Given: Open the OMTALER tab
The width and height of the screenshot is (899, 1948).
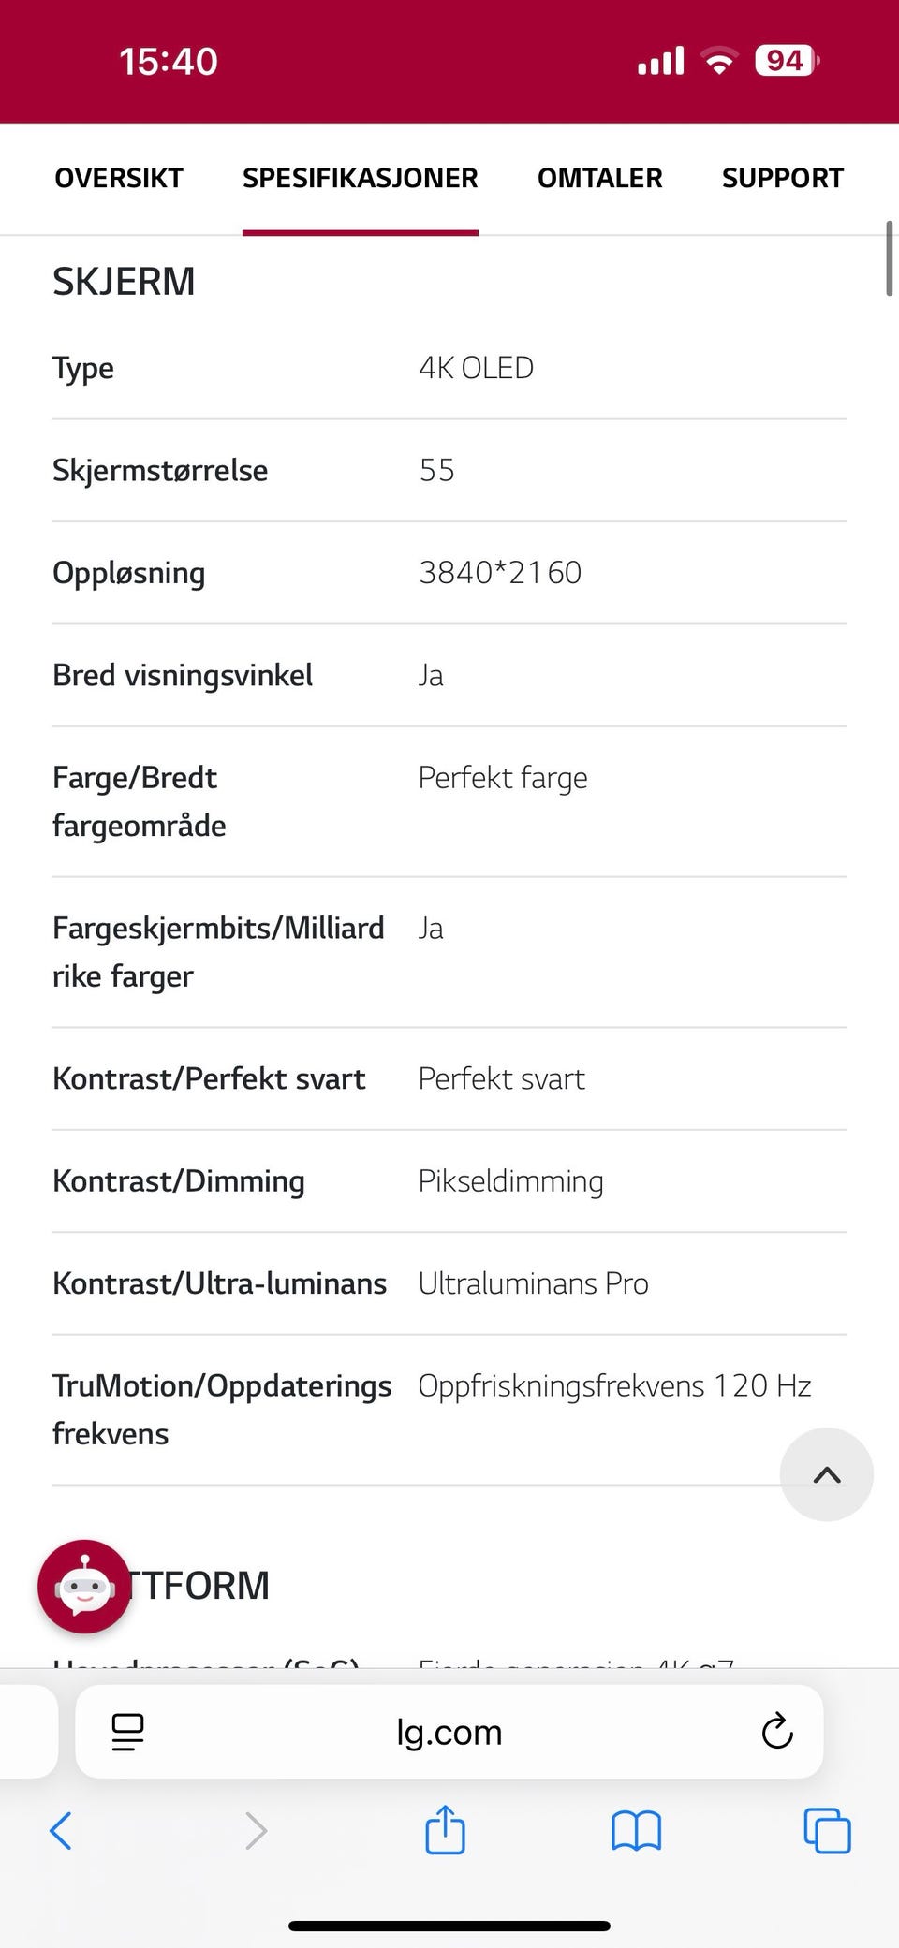Looking at the screenshot, I should pos(600,178).
